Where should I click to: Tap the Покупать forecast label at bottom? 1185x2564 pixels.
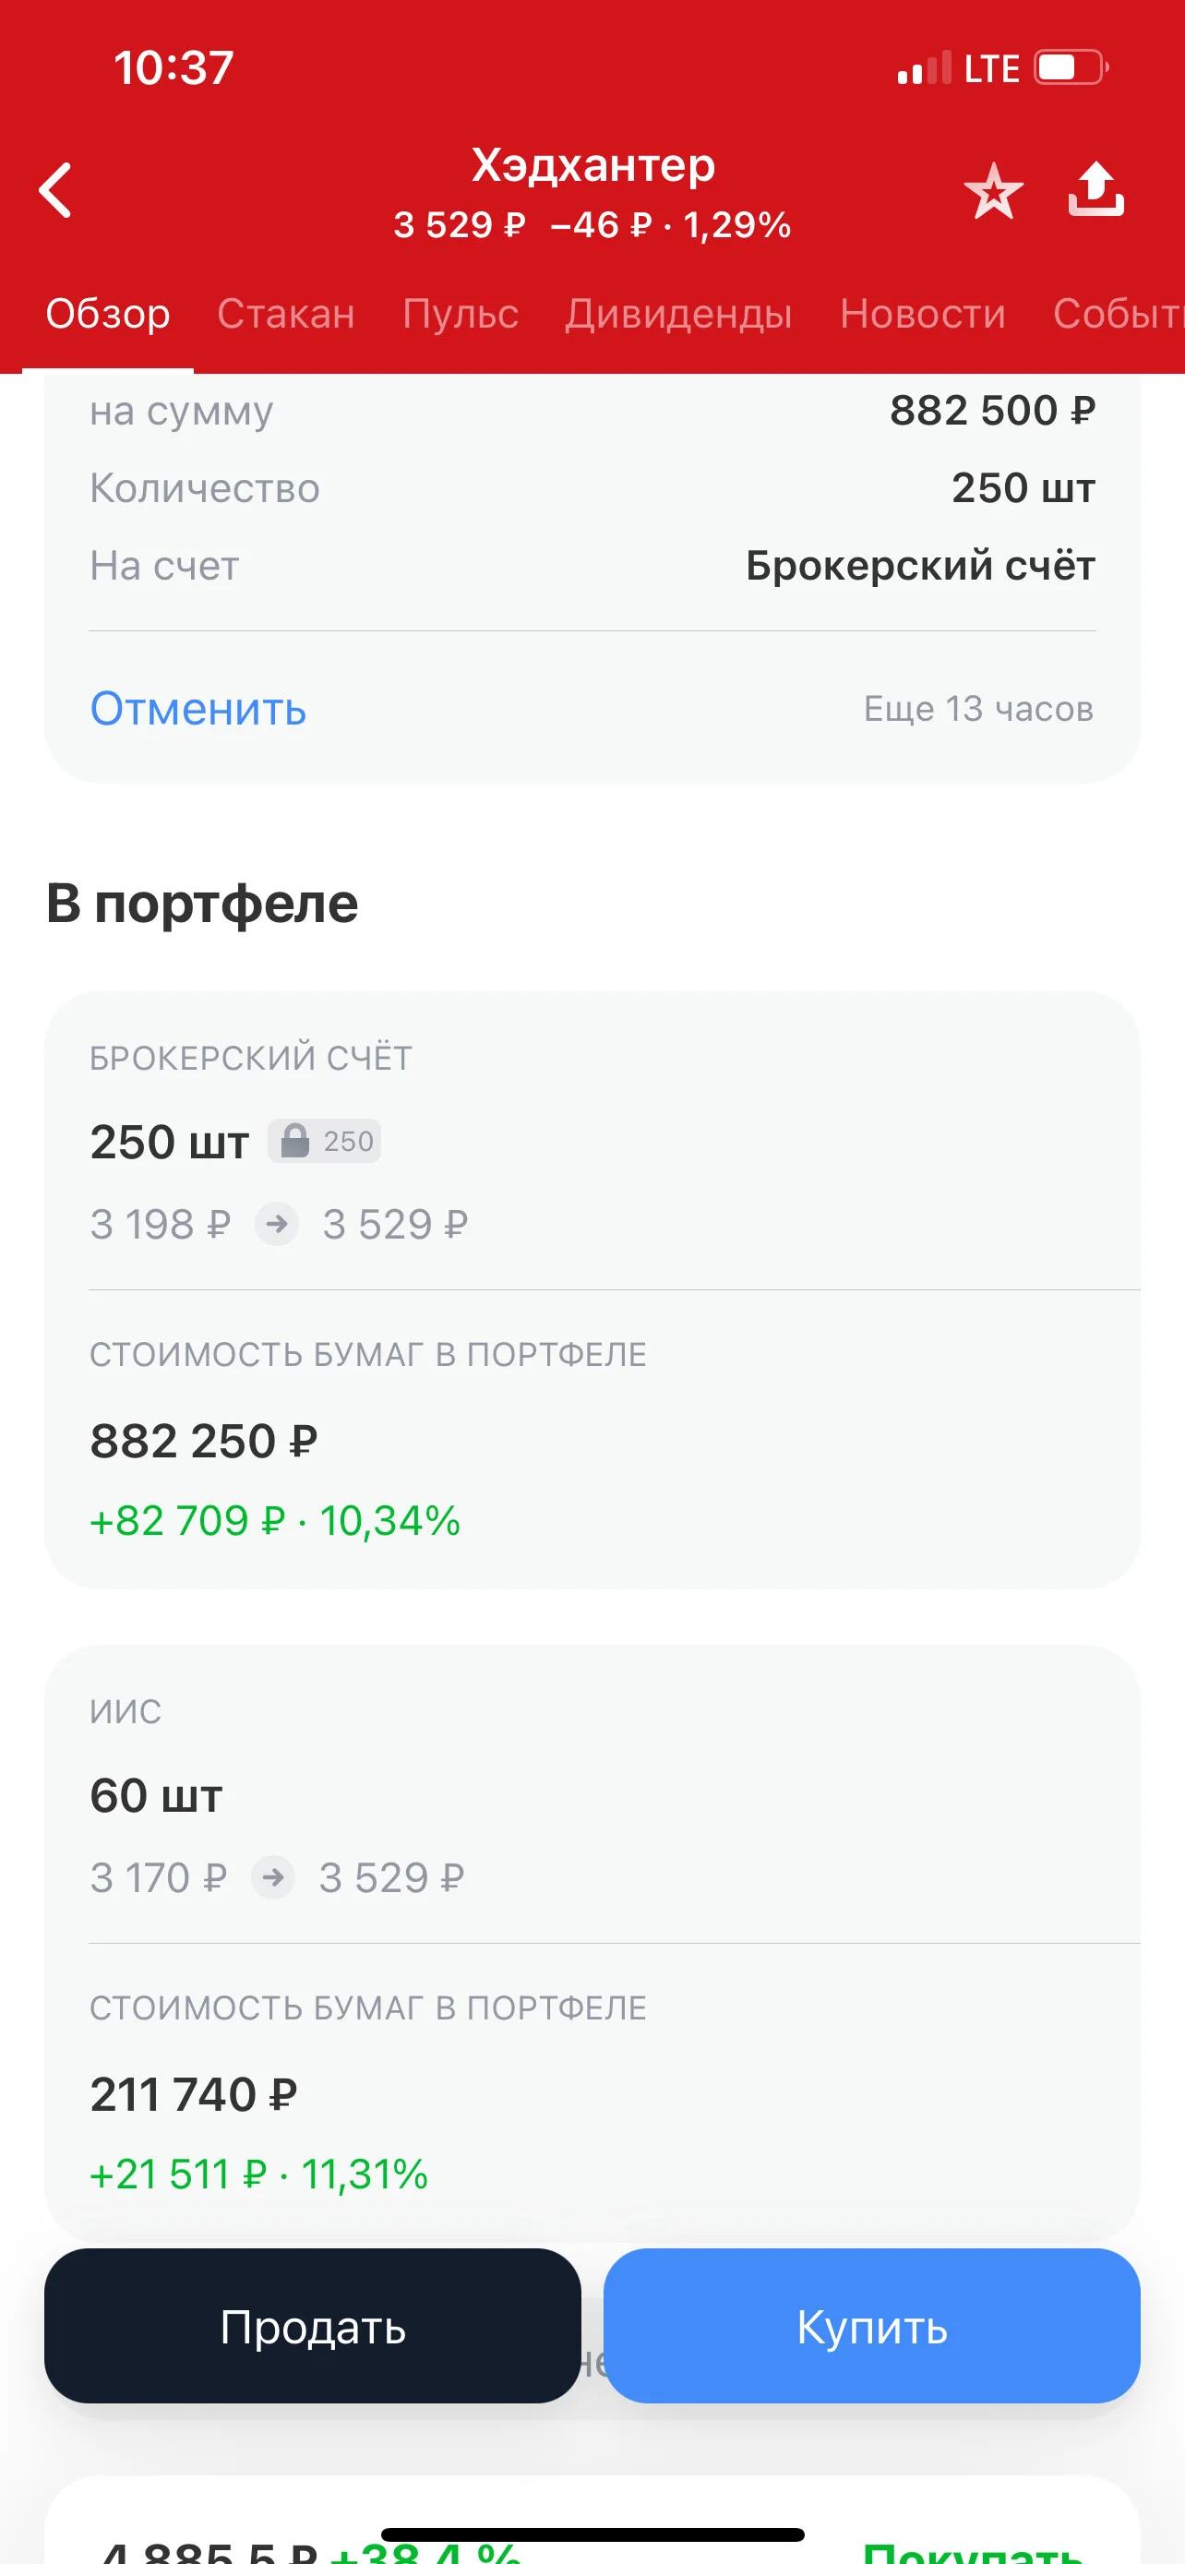(972, 2550)
